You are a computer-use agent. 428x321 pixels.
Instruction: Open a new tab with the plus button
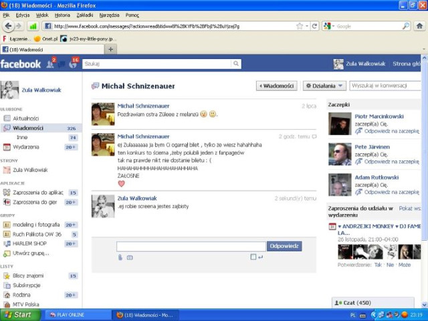coord(110,49)
